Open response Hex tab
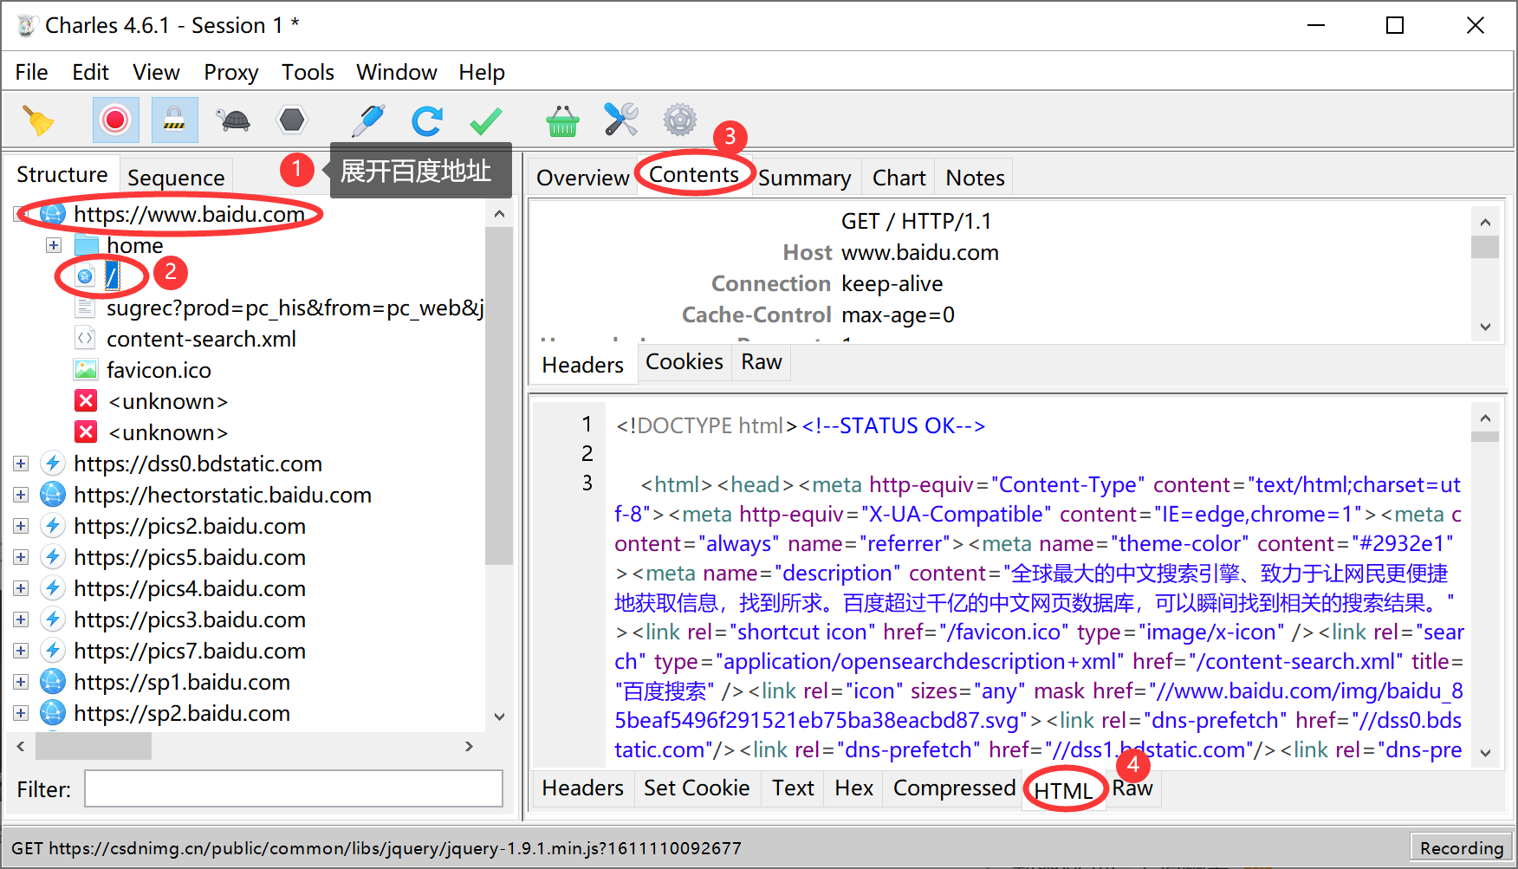Viewport: 1518px width, 869px height. (x=853, y=788)
